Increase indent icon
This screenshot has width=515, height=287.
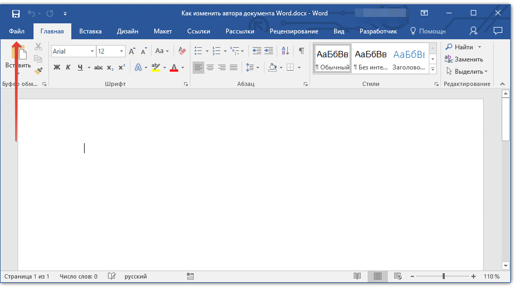coord(269,51)
